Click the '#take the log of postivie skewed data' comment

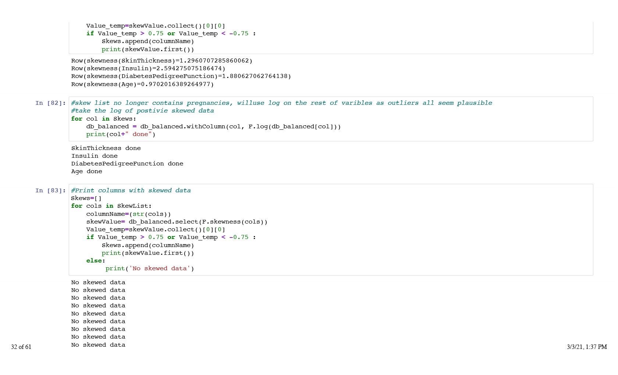tap(142, 111)
